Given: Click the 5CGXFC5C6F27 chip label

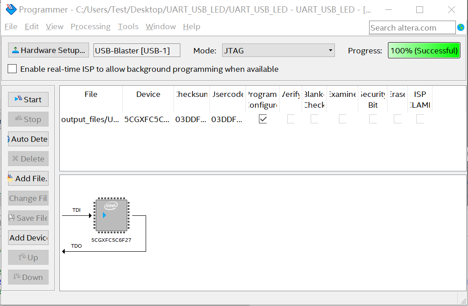Looking at the screenshot, I should [111, 240].
